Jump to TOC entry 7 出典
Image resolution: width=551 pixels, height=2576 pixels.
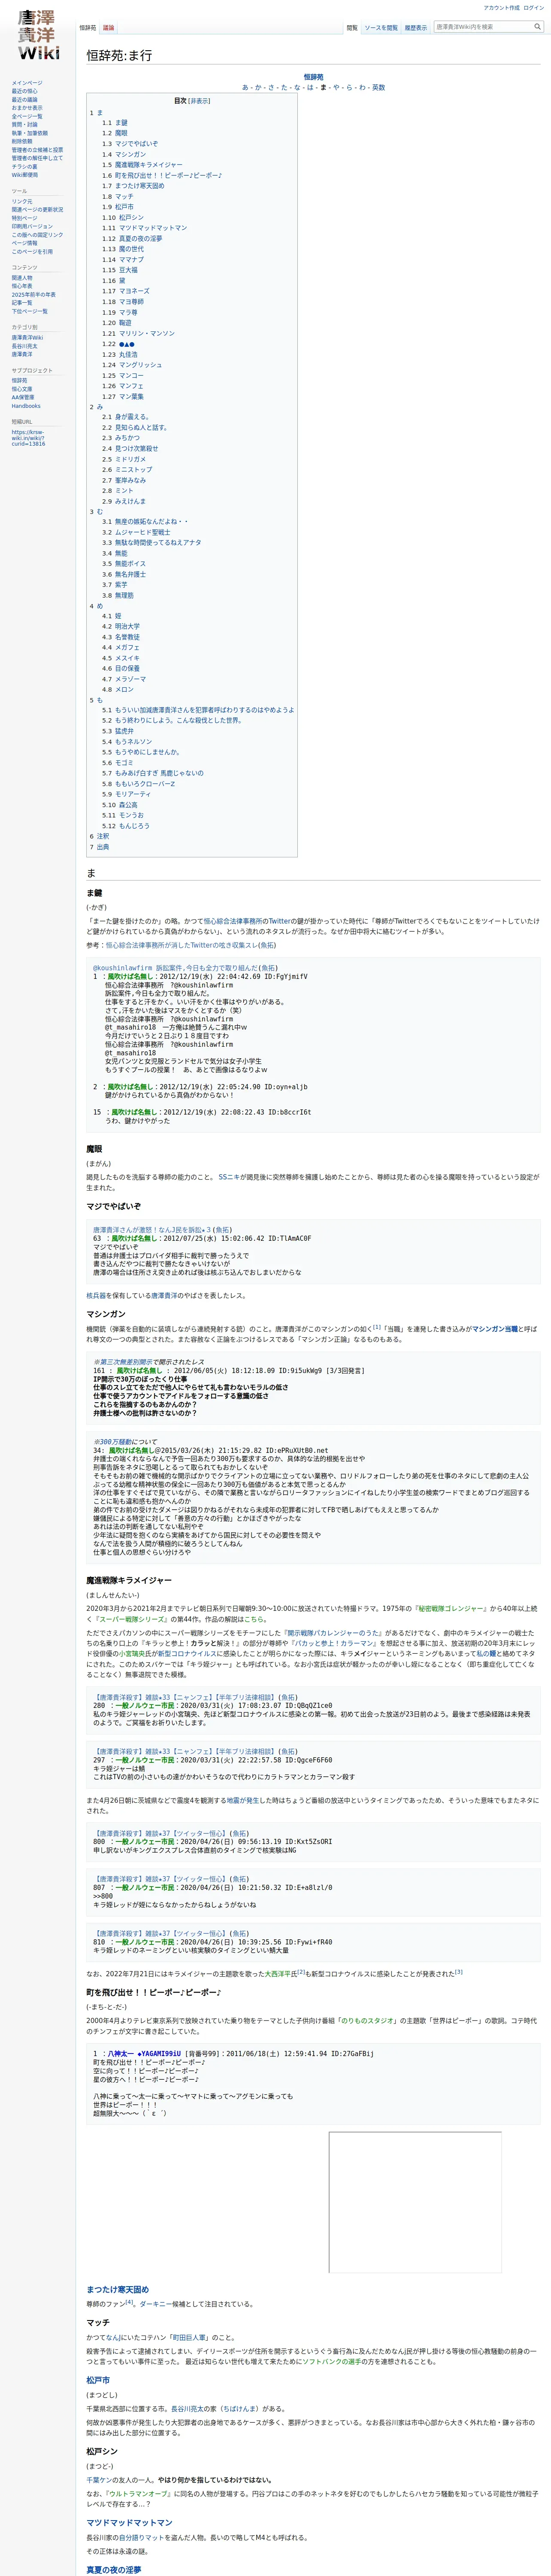point(99,847)
